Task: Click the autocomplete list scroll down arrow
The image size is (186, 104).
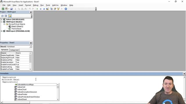Action: [x=58, y=99]
